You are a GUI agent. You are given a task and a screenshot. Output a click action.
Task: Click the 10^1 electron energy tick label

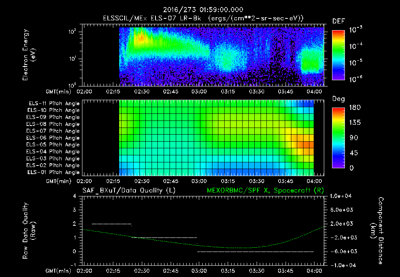point(72,59)
